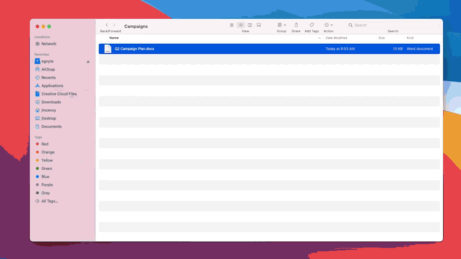461x259 pixels.
Task: Sort by Date Modified column
Action: tap(336, 38)
